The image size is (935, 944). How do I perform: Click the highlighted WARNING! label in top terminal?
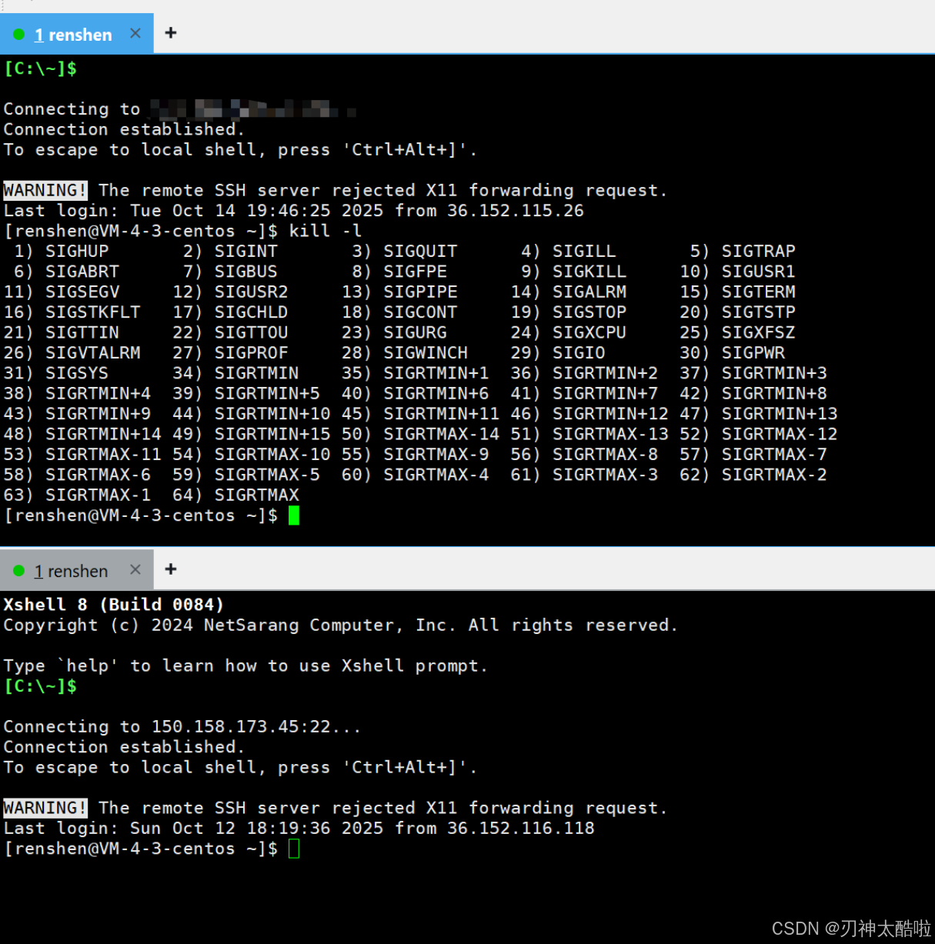click(x=45, y=190)
